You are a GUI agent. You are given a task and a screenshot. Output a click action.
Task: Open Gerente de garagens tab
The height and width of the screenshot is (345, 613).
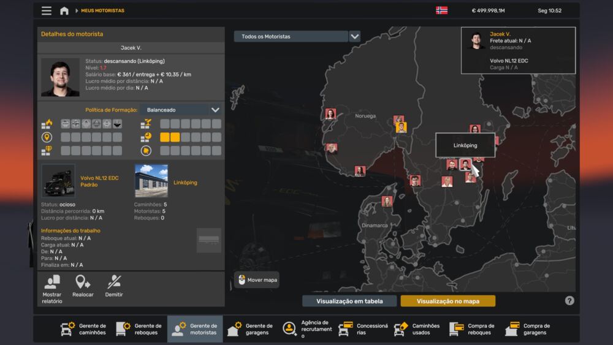point(250,329)
